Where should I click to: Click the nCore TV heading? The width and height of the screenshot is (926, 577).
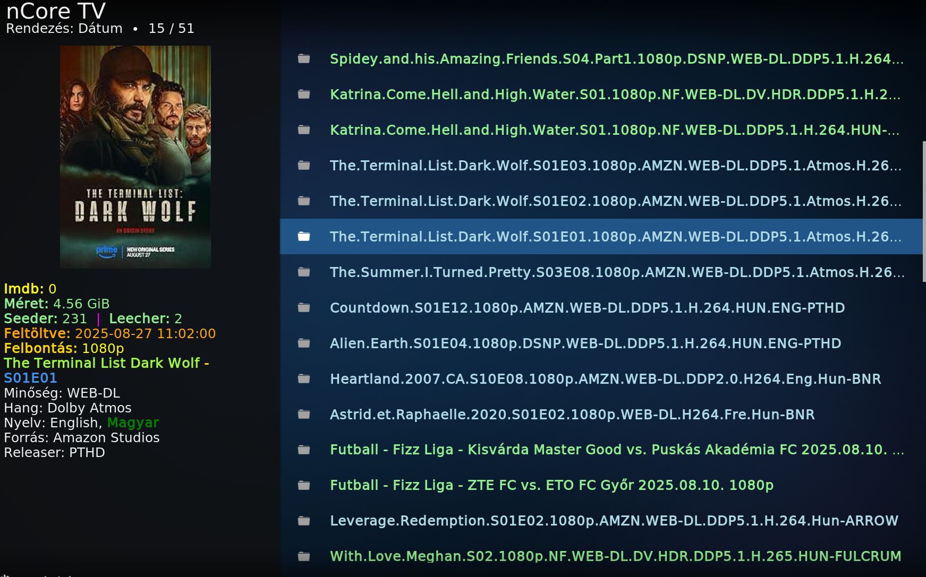pyautogui.click(x=56, y=11)
